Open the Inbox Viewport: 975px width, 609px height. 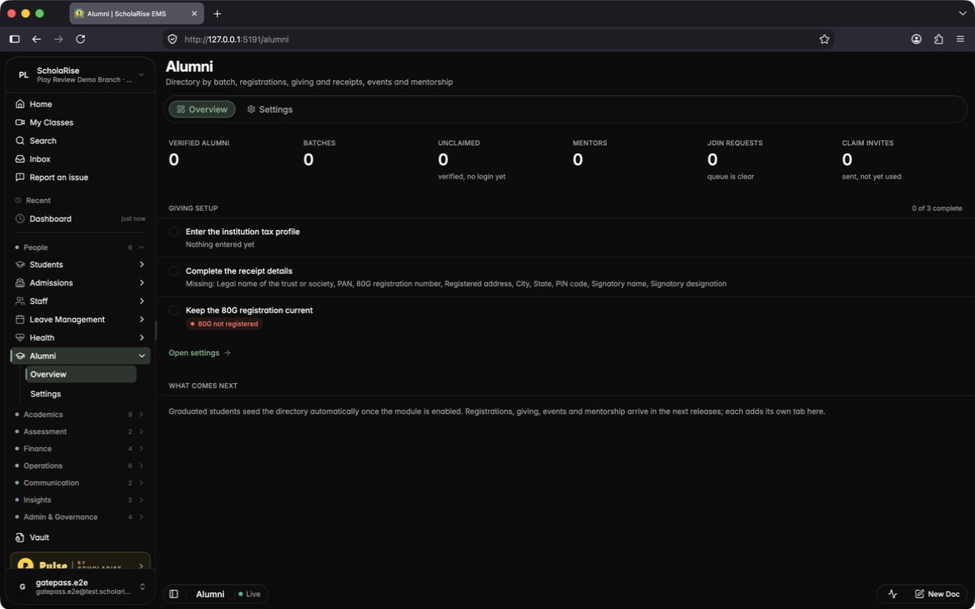(80, 159)
